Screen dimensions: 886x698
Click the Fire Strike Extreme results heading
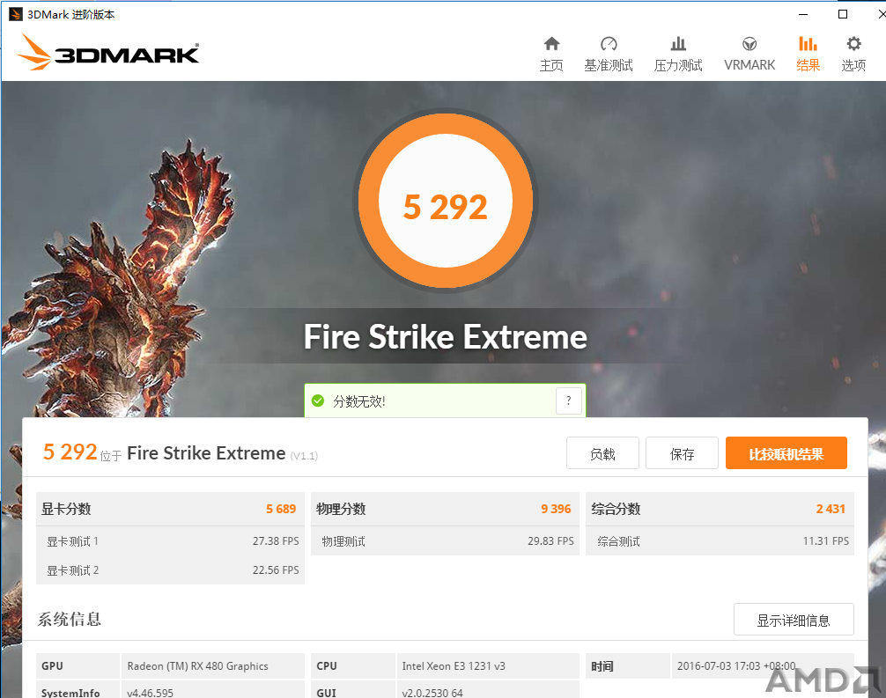[206, 453]
